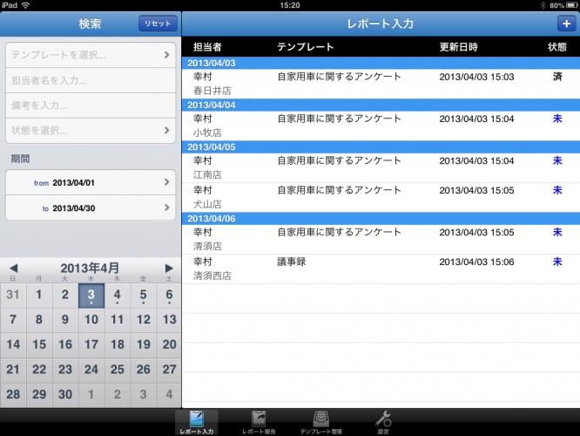Open the from date 2013/04/01 picker
The width and height of the screenshot is (580, 436).
click(91, 182)
